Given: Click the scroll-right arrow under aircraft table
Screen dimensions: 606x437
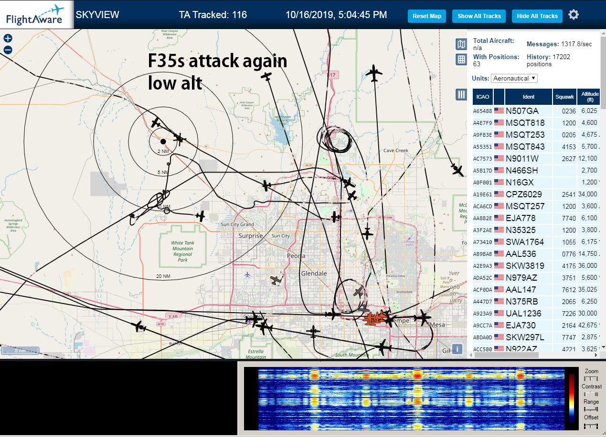Looking at the screenshot, I should point(595,355).
